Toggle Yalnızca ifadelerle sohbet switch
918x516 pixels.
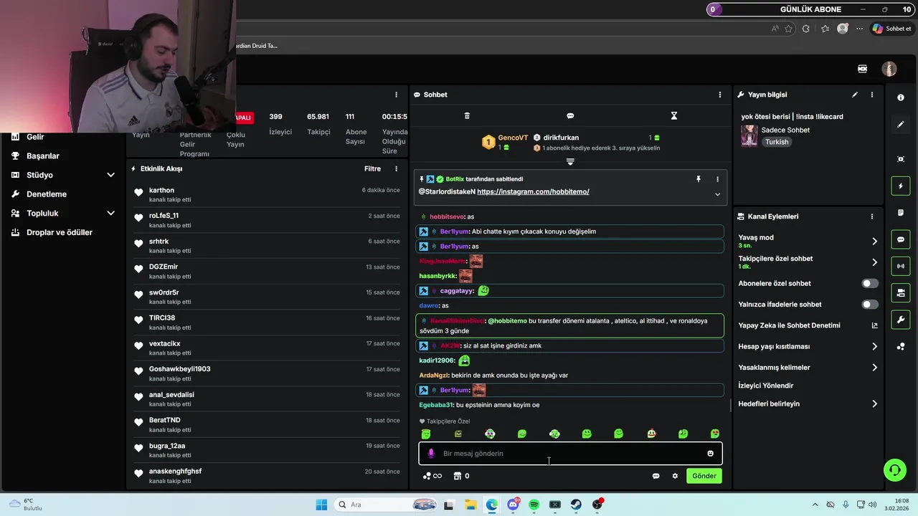870,305
